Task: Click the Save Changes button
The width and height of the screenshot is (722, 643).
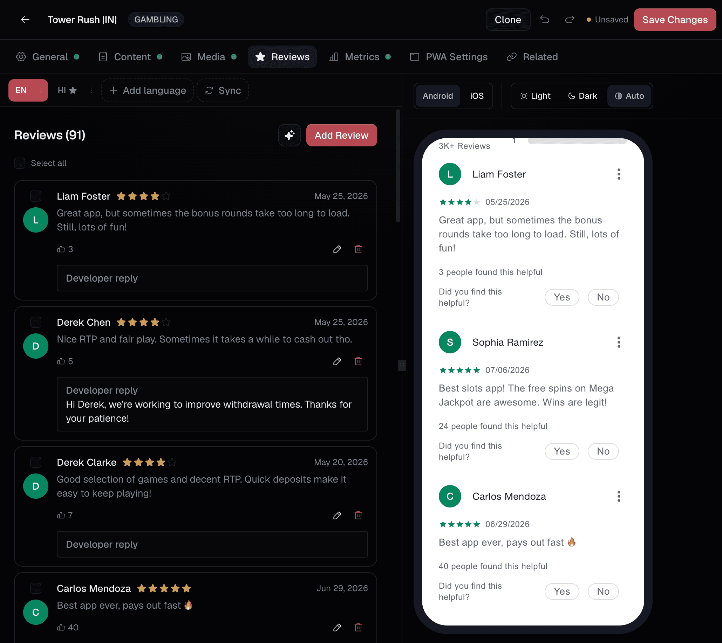Action: pyautogui.click(x=675, y=20)
